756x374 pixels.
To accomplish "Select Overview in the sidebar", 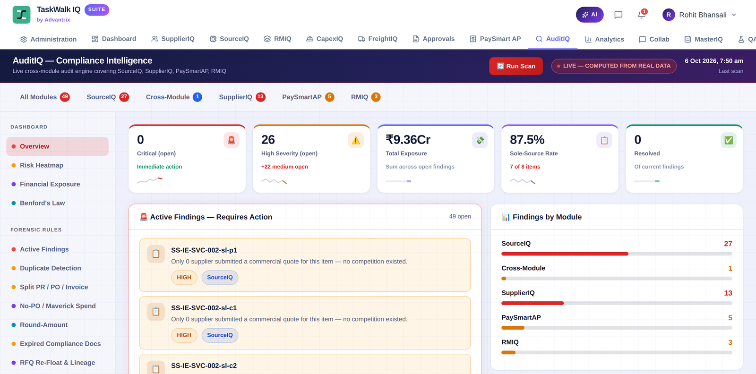I will click(57, 146).
